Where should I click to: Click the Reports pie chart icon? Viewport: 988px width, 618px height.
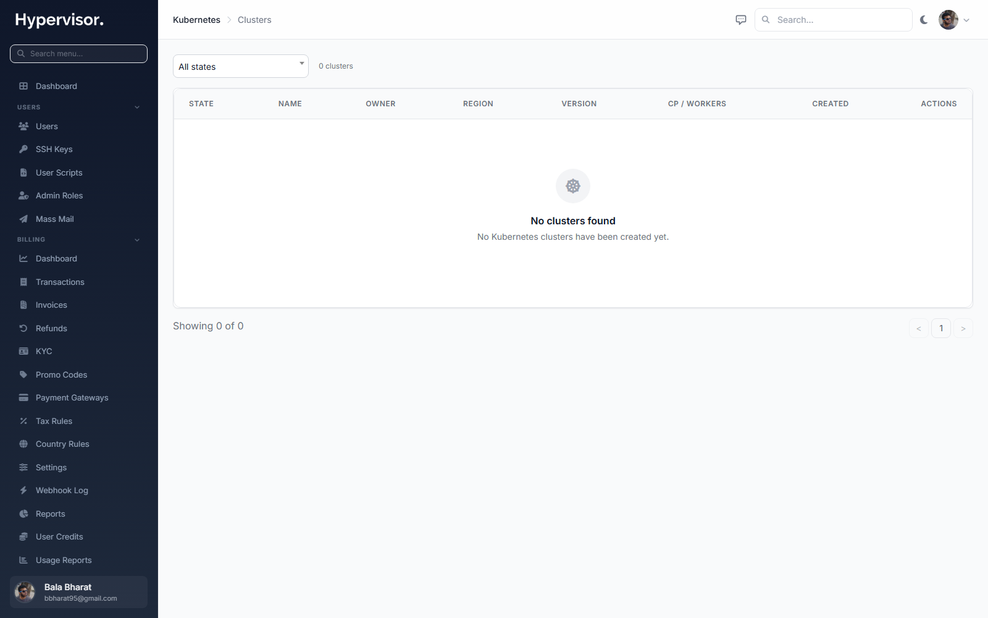tap(23, 514)
